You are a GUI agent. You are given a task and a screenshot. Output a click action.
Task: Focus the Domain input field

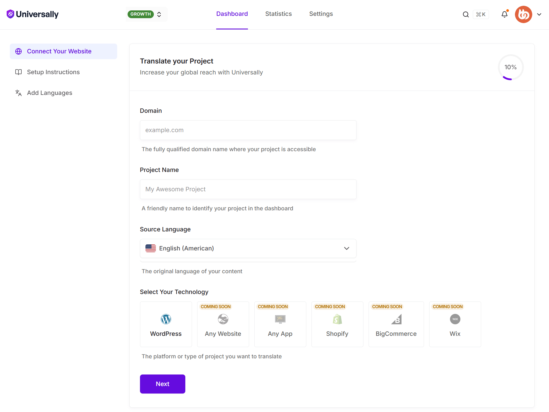(x=248, y=130)
